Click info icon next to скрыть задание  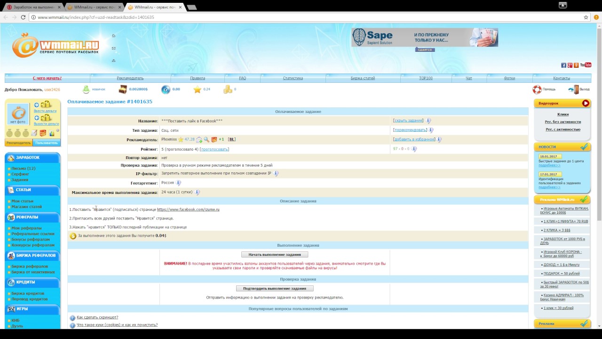pos(428,121)
